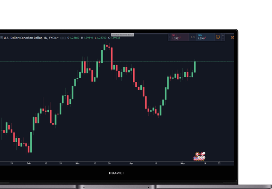This screenshot has width=272, height=189.
Task: Click the second small icon after FXCM
Action: (65, 38)
